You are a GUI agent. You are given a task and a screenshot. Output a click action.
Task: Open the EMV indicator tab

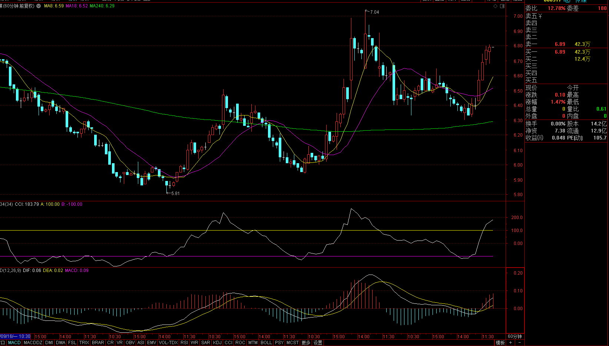[x=152, y=343]
